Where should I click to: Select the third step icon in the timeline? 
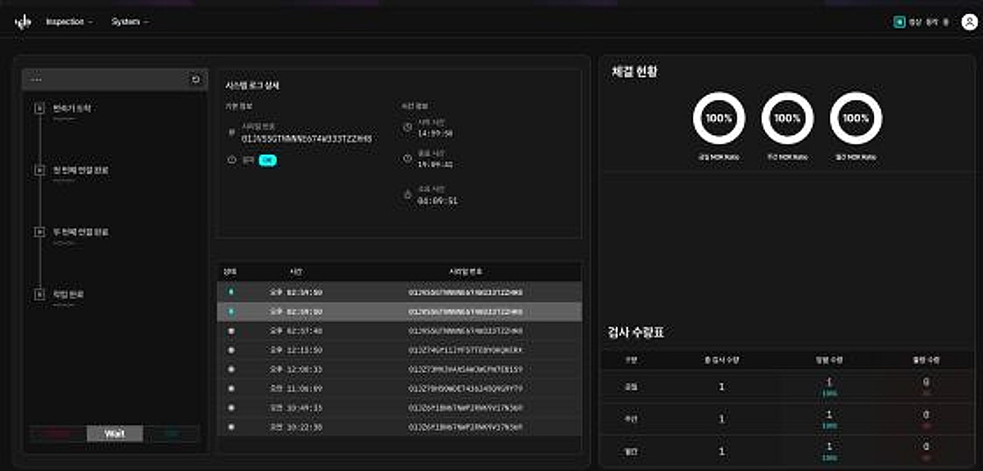pyautogui.click(x=39, y=232)
